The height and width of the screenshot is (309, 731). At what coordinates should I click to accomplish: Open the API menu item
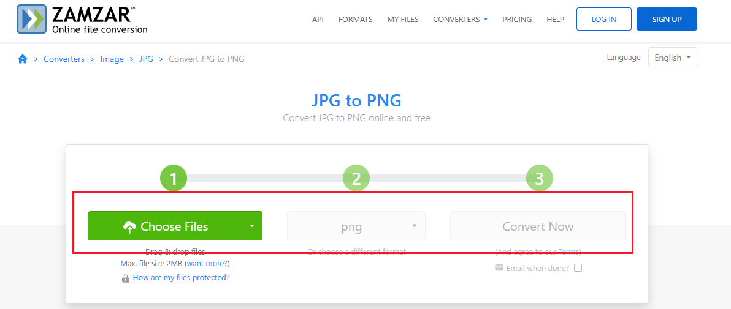tap(318, 19)
